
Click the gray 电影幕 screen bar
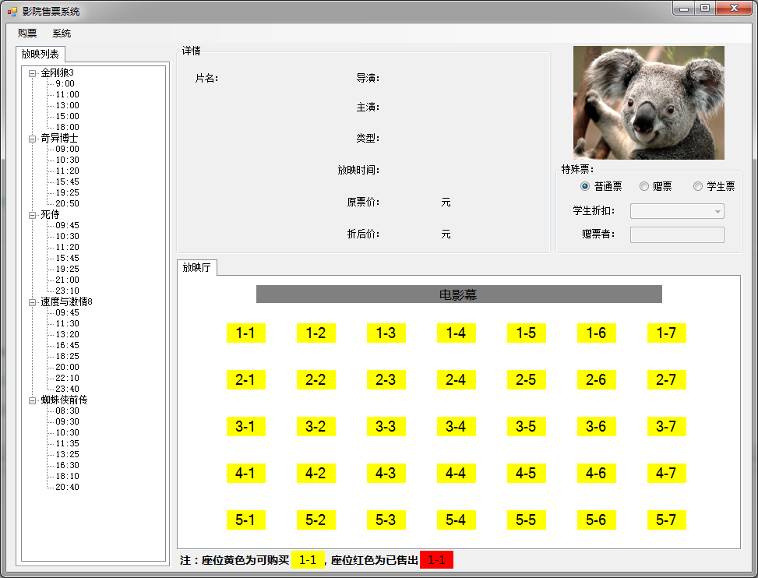tap(459, 294)
